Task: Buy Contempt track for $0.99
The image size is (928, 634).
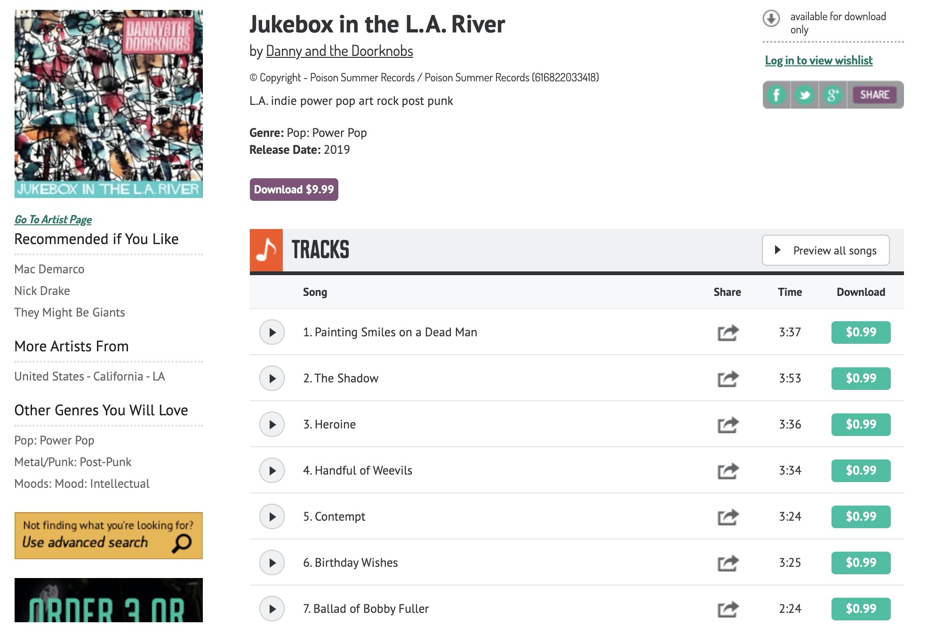Action: (x=861, y=517)
